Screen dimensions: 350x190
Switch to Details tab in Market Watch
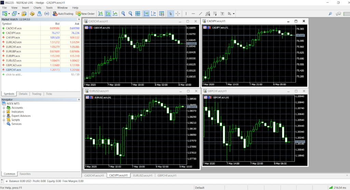[23, 94]
